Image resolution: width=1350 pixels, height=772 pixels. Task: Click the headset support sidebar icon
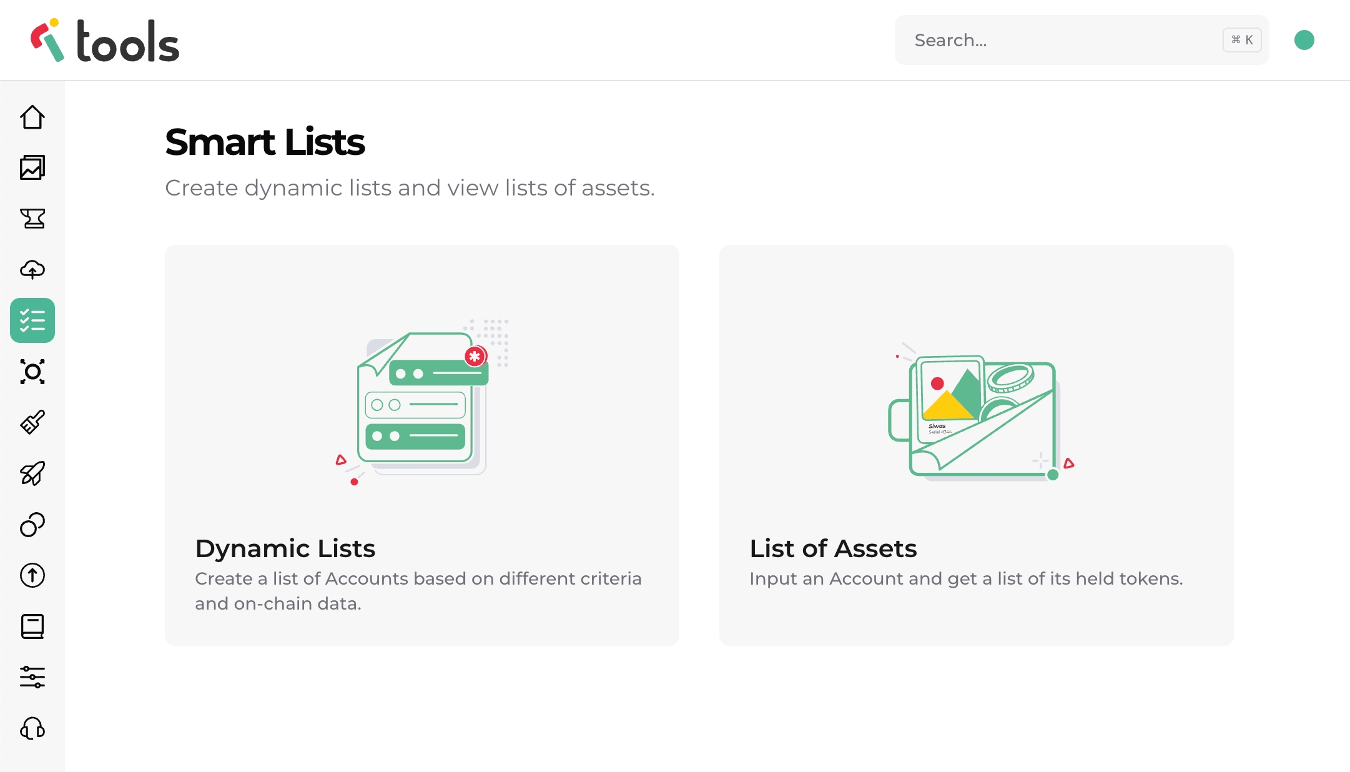coord(32,728)
